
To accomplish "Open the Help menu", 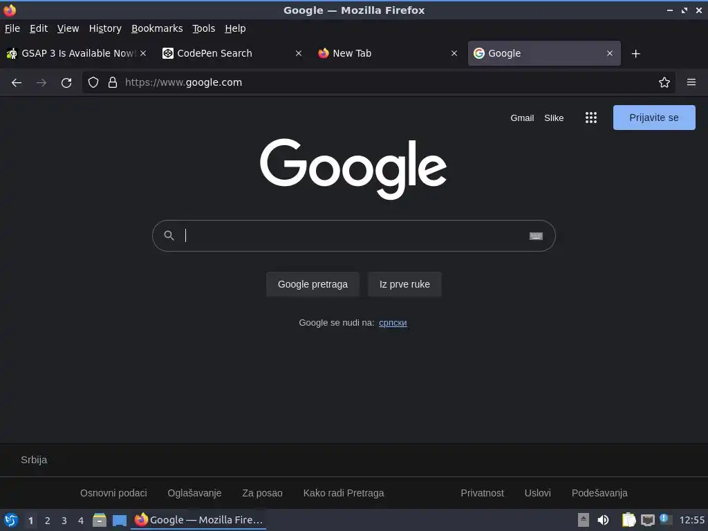I will pyautogui.click(x=235, y=28).
